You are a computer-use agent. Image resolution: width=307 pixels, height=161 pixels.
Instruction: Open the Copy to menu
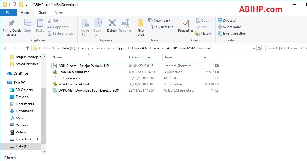tap(97, 27)
